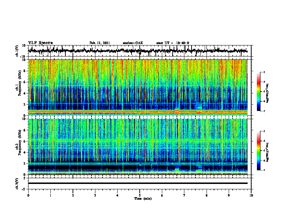Click the -7 label on ch.2 colorbar

tap(264, 170)
